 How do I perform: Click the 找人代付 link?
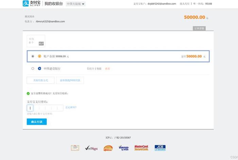tap(184, 4)
